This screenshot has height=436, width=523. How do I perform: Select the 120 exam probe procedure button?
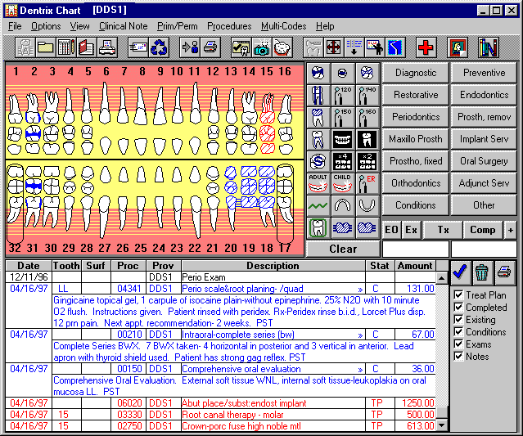(x=343, y=96)
